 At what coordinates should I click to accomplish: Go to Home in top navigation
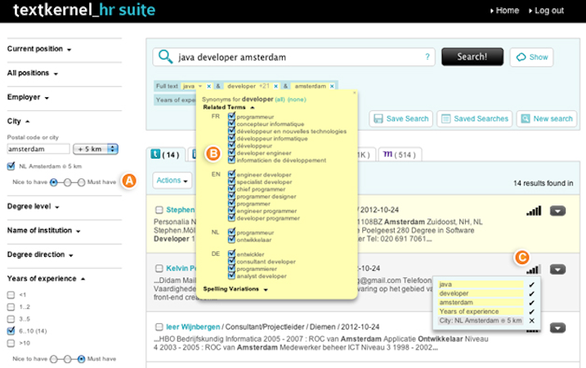pyautogui.click(x=505, y=11)
